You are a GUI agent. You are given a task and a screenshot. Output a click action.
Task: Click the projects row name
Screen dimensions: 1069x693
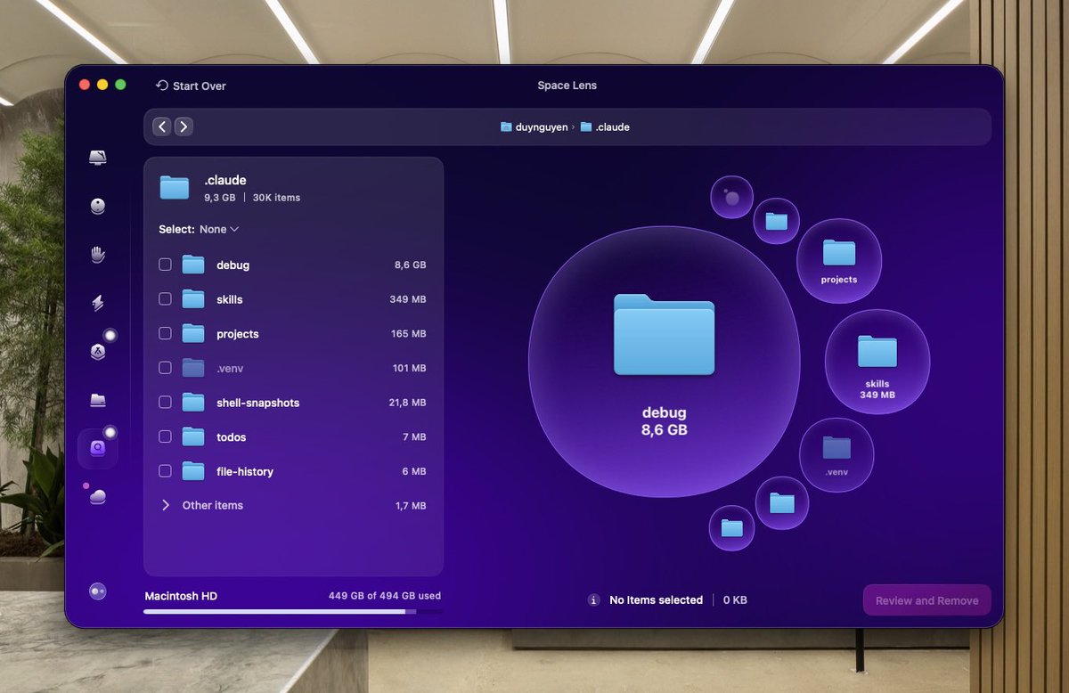point(238,334)
